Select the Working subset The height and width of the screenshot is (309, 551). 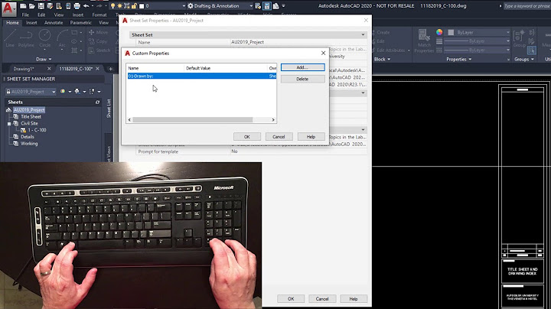pyautogui.click(x=29, y=143)
